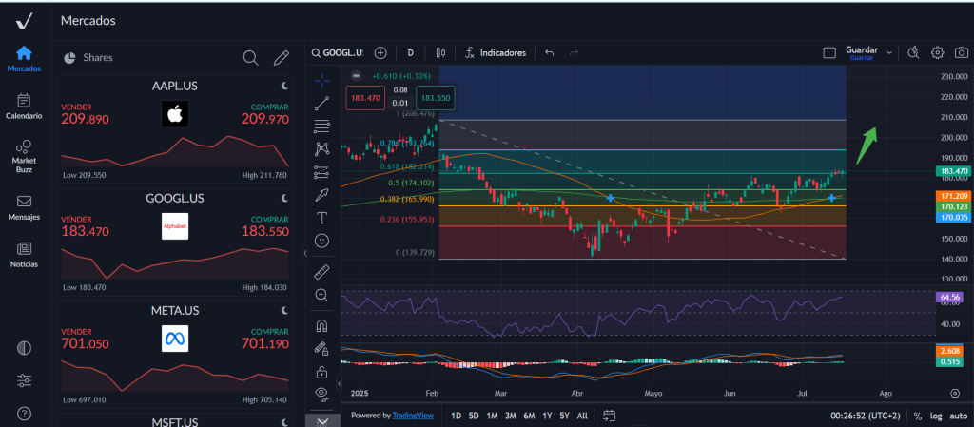
Task: Open the sliders settings in sidebar
Action: click(x=24, y=379)
